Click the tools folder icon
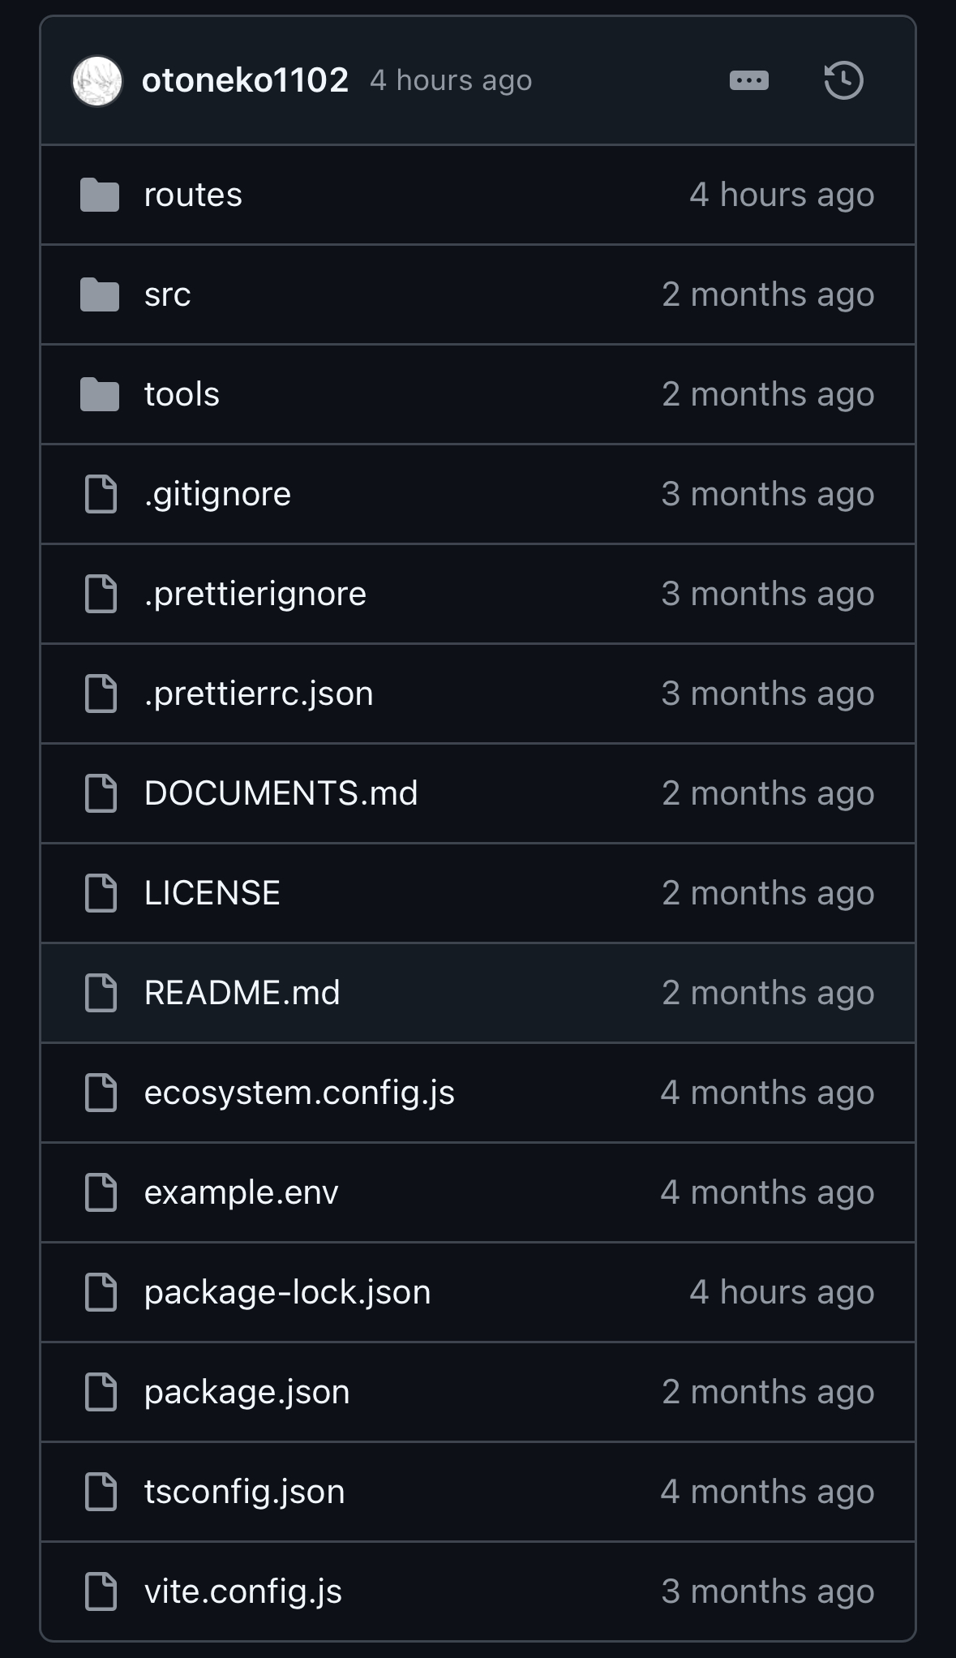956x1658 pixels. (100, 394)
